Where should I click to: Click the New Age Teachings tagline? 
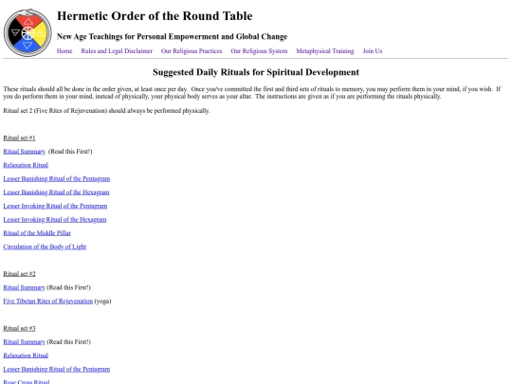pos(172,37)
